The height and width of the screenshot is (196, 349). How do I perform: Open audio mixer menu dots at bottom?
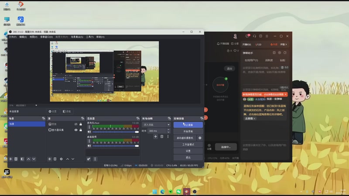(x=95, y=159)
